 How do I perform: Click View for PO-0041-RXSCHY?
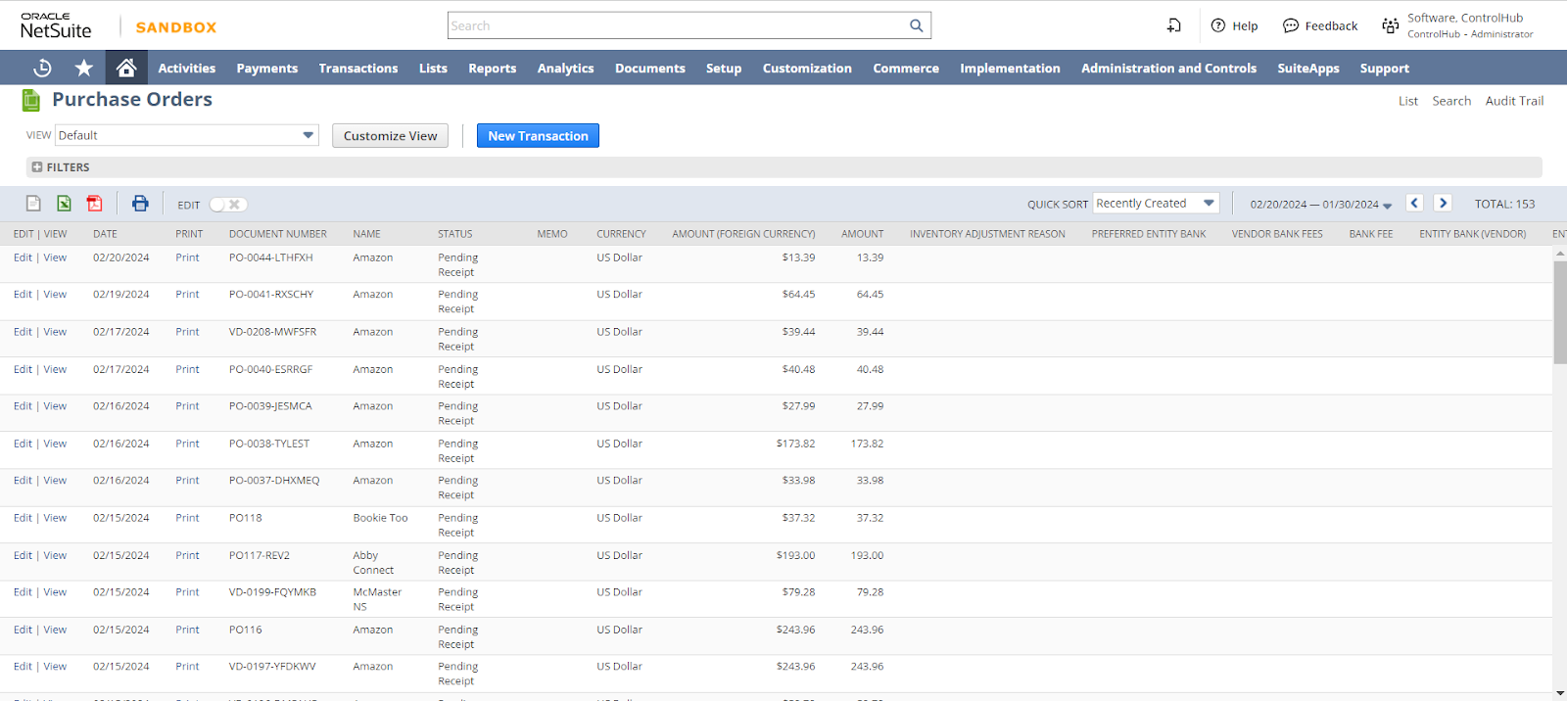click(x=55, y=294)
